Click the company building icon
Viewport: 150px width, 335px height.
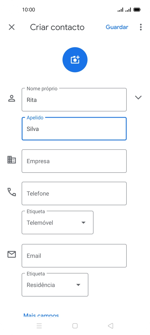11,160
